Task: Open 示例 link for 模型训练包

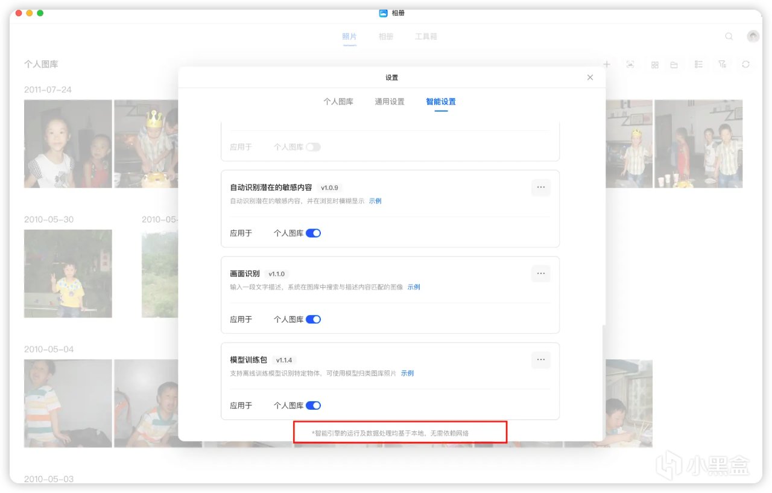Action: click(407, 374)
